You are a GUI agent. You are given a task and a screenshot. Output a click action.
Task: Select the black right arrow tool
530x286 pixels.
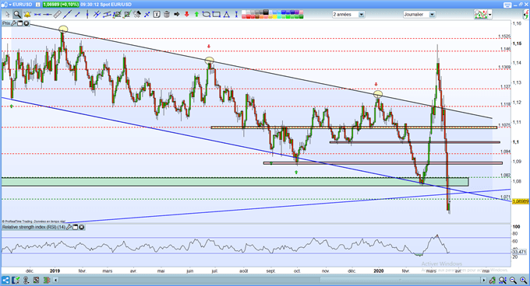pyautogui.click(x=176, y=14)
